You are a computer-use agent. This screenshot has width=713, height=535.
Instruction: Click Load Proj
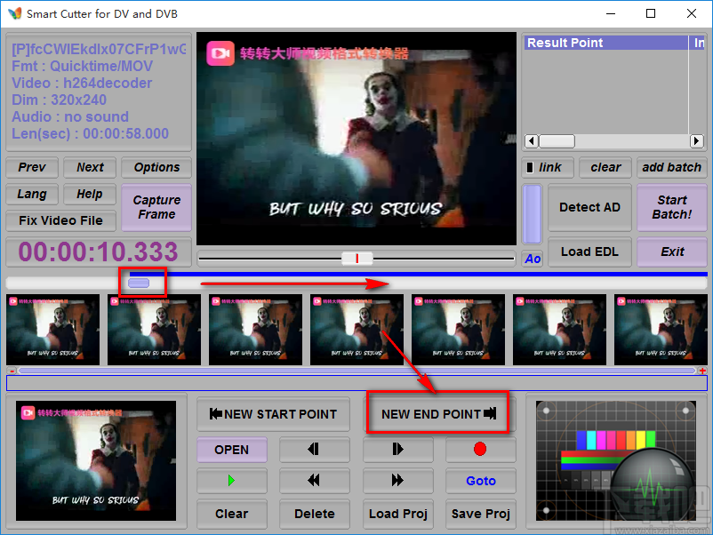click(398, 514)
